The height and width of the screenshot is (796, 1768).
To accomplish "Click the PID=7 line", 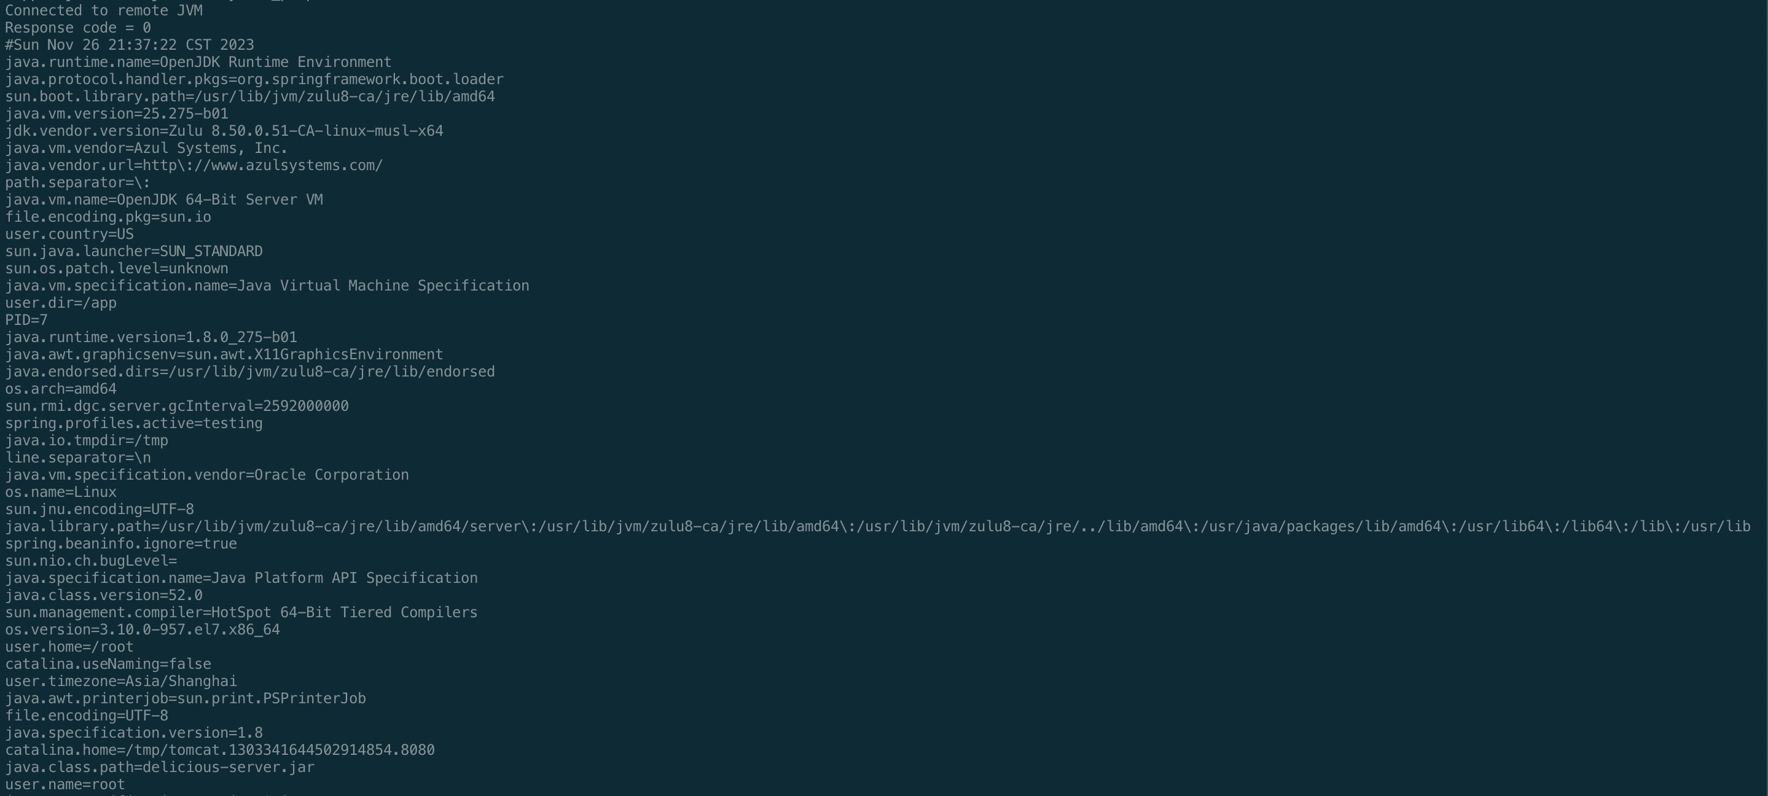I will coord(26,320).
